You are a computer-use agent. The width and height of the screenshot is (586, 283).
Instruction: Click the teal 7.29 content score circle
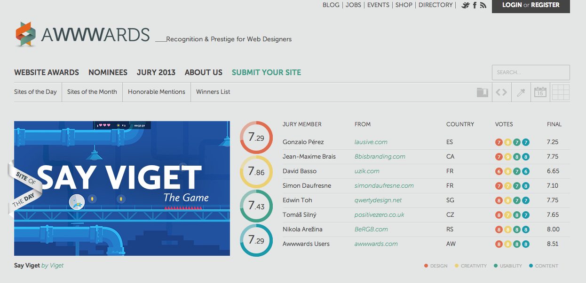(x=256, y=240)
